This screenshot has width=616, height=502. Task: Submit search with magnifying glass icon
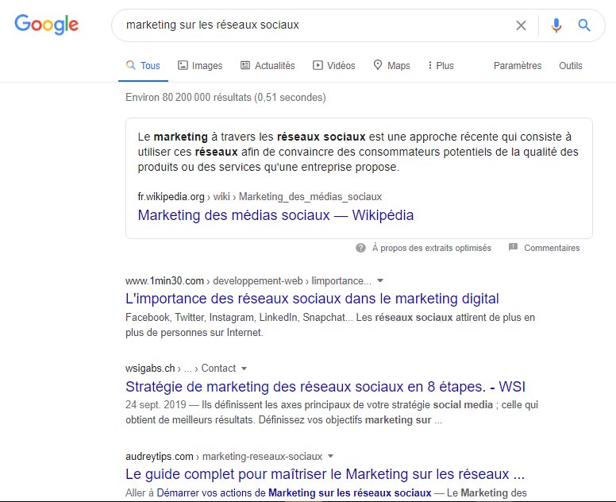point(584,25)
